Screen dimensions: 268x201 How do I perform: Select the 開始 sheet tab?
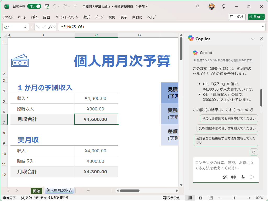[36, 191]
